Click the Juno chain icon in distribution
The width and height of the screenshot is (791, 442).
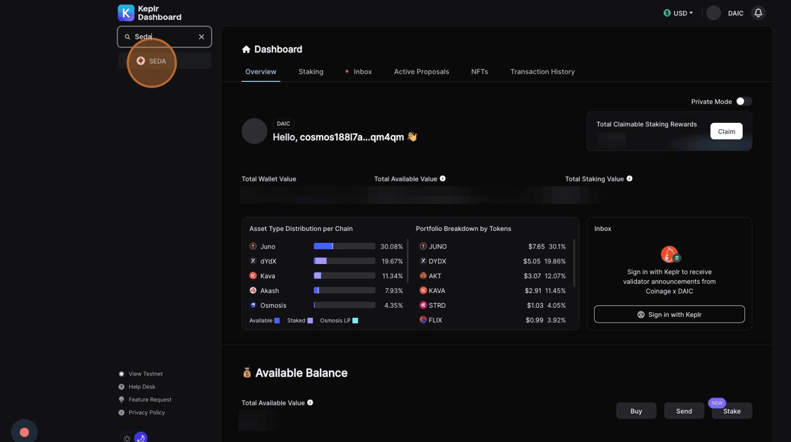pyautogui.click(x=253, y=246)
